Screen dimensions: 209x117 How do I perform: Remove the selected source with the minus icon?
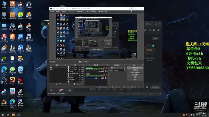pyautogui.click(x=72, y=84)
